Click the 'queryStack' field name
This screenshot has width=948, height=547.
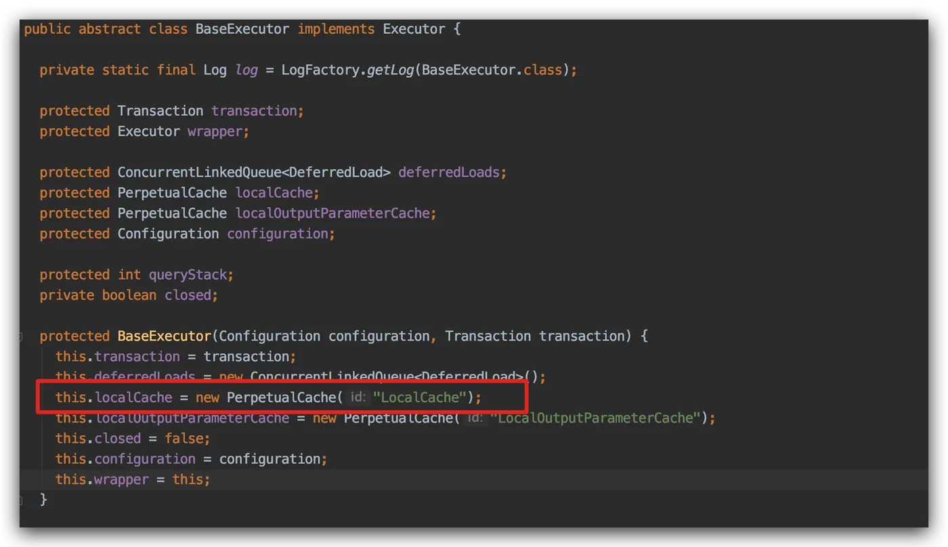(x=188, y=274)
